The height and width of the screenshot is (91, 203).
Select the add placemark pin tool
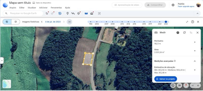coord(67,13)
